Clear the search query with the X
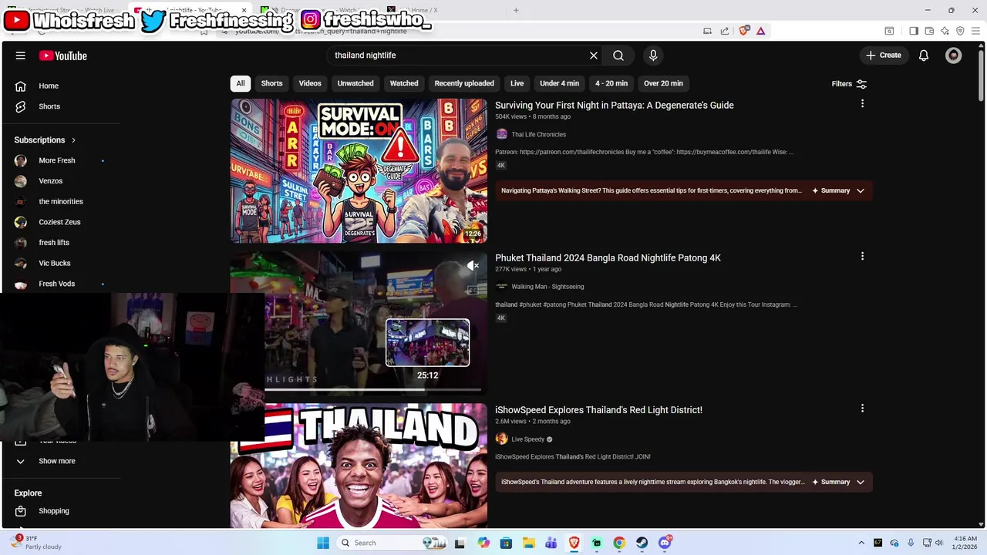The width and height of the screenshot is (987, 555). tap(594, 55)
